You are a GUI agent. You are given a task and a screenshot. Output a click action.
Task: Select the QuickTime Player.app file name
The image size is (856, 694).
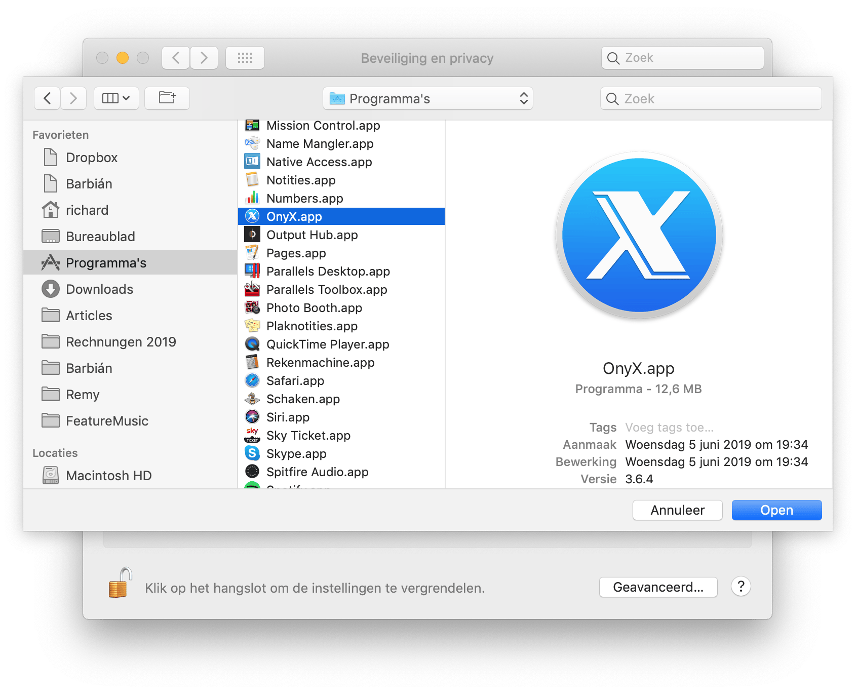point(328,344)
